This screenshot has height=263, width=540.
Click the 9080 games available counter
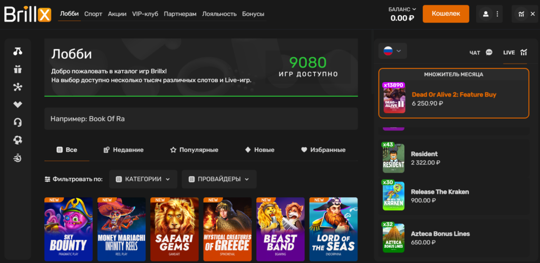[x=308, y=63]
